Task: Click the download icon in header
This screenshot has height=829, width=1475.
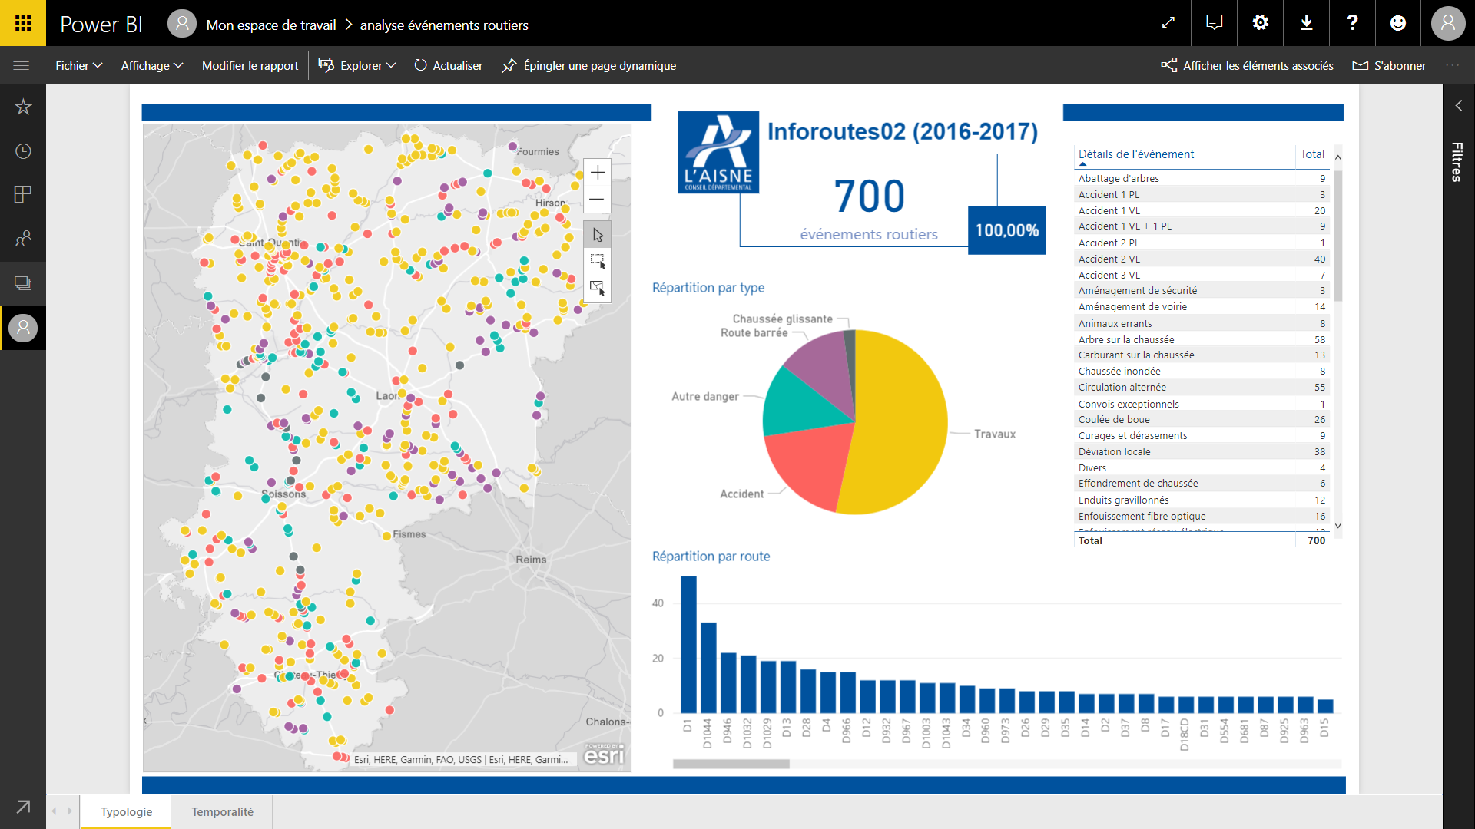Action: coord(1306,23)
